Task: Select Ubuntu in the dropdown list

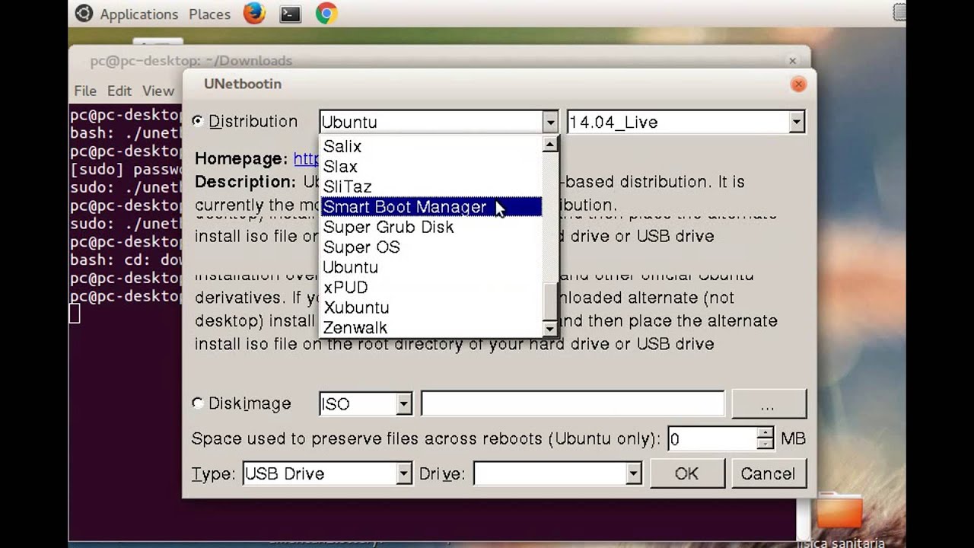Action: coord(431,267)
